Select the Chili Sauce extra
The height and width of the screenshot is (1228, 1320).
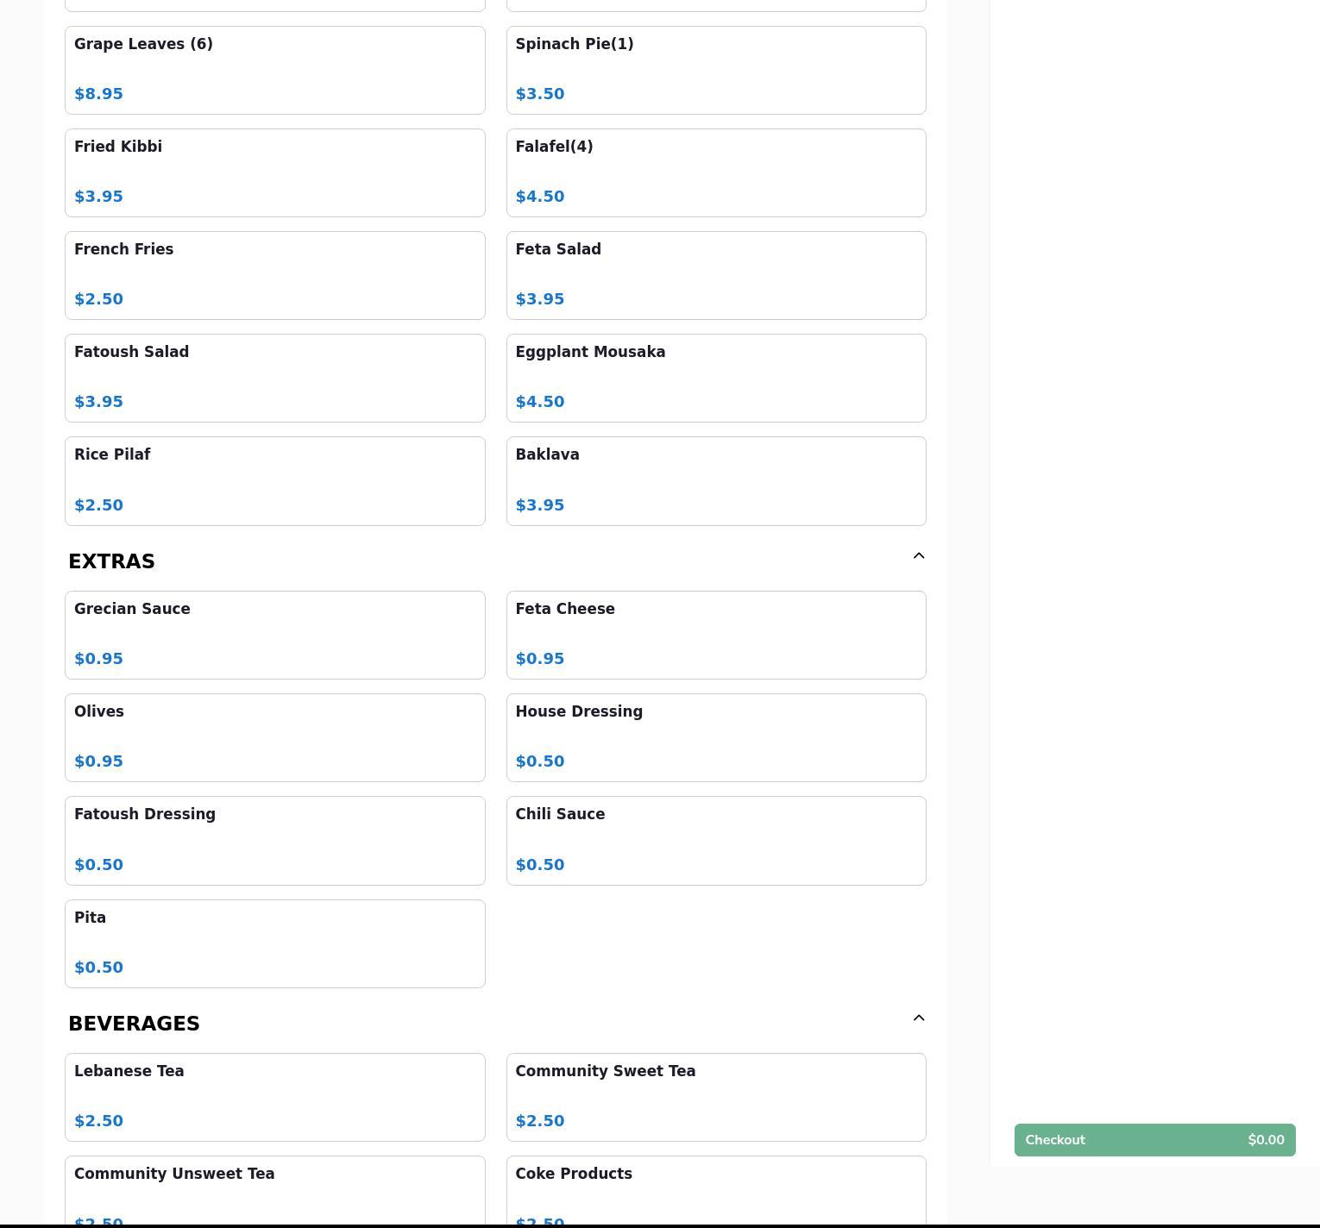715,840
